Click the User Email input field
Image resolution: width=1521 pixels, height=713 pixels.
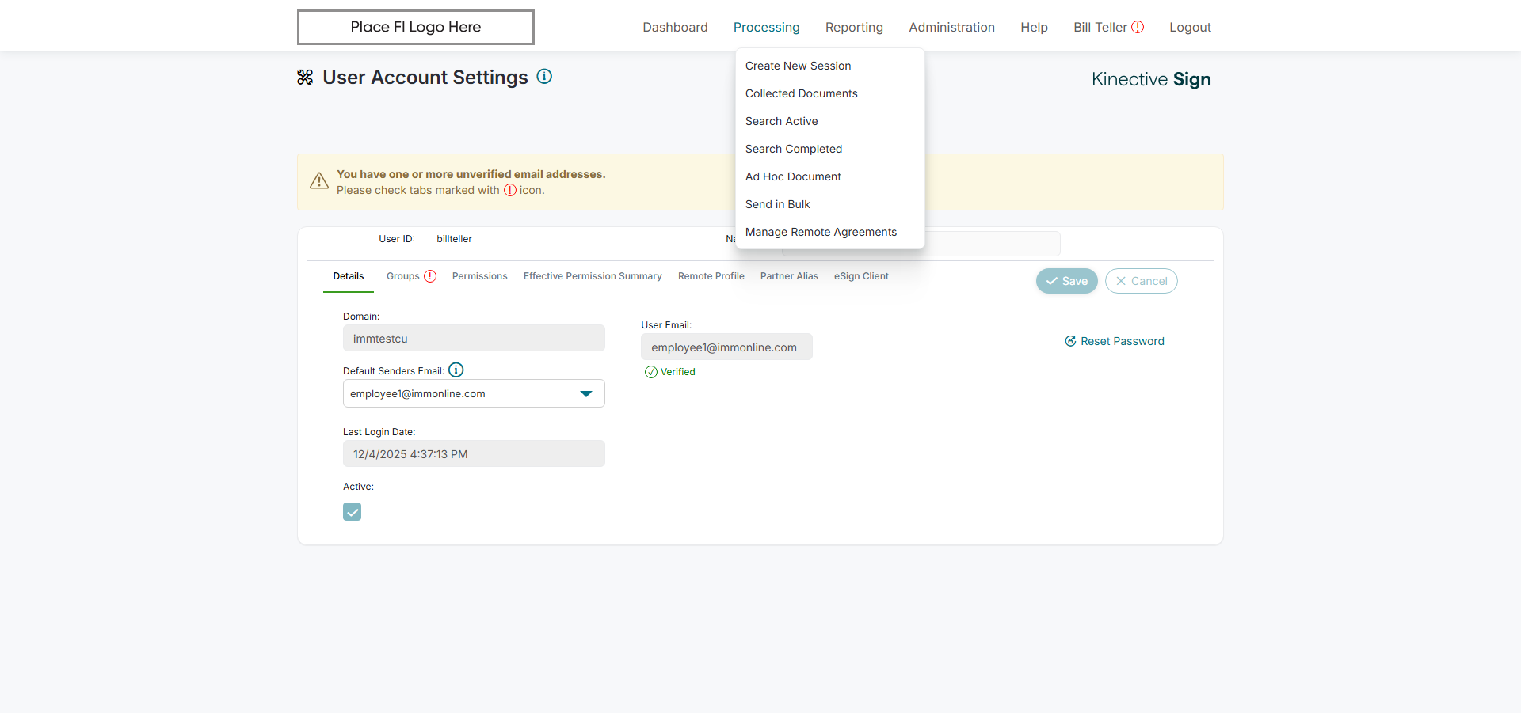click(726, 347)
